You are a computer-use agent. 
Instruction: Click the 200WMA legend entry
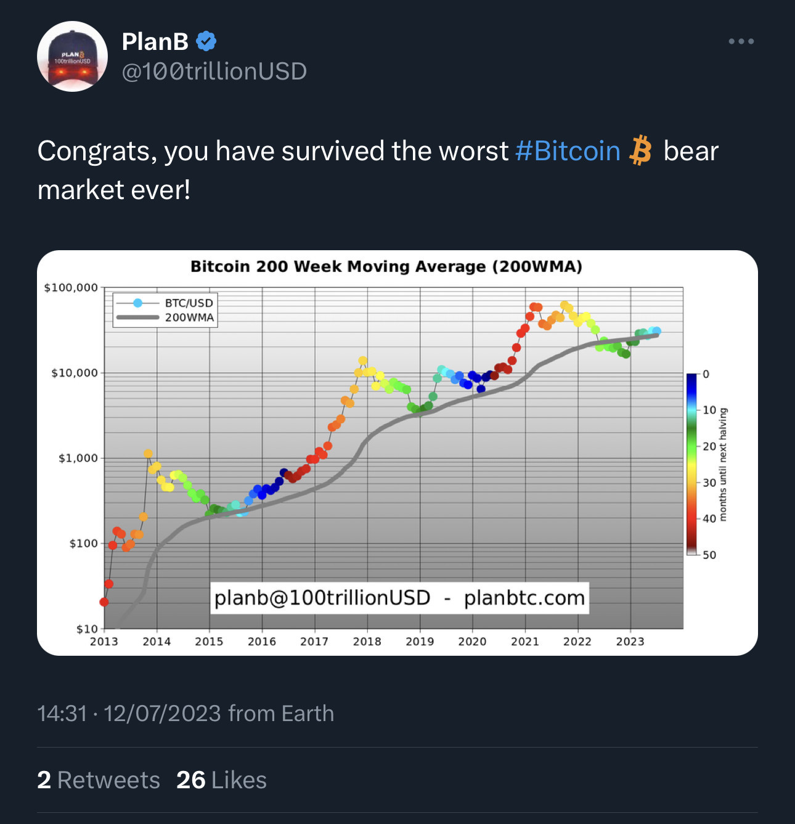165,317
